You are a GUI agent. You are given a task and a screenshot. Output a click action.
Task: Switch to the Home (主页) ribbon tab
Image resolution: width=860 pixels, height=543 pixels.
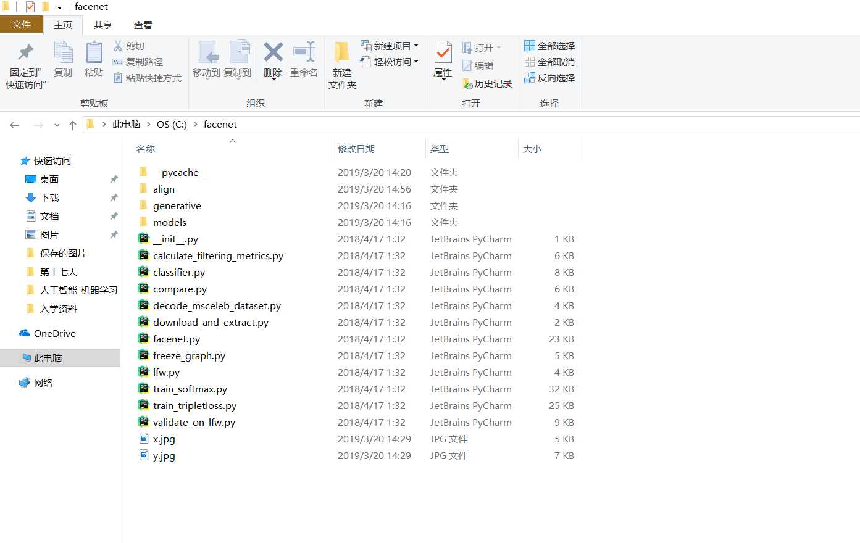click(63, 25)
